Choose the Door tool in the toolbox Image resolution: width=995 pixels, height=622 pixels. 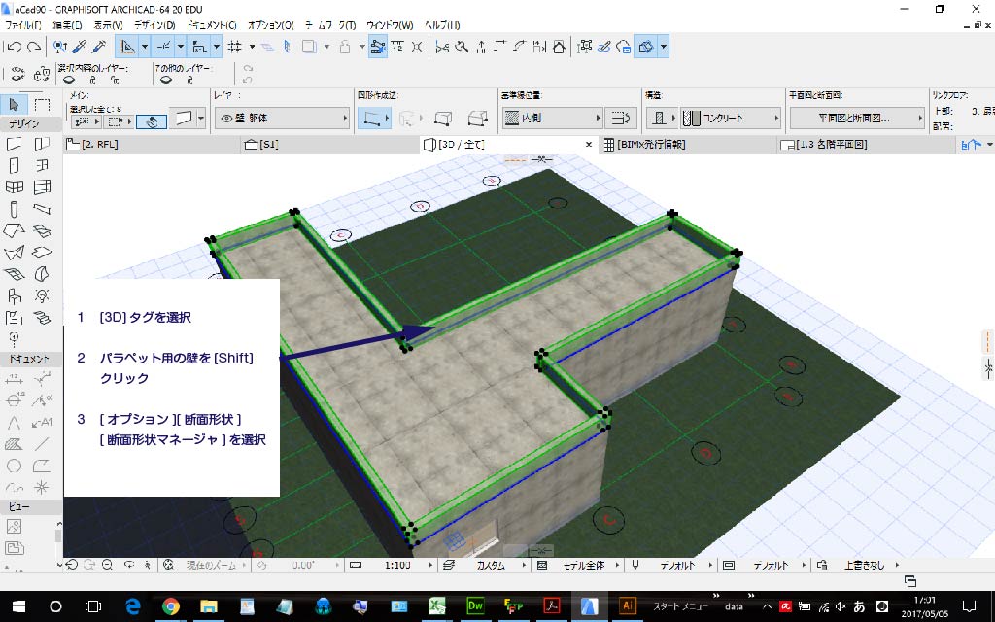14,165
